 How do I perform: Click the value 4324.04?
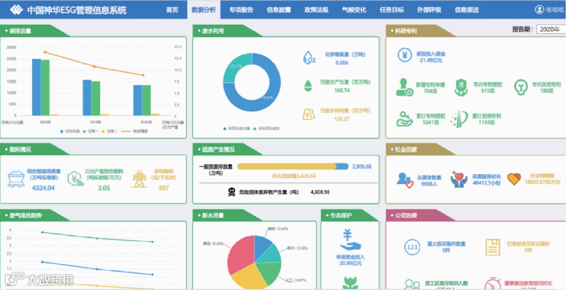[x=43, y=188]
